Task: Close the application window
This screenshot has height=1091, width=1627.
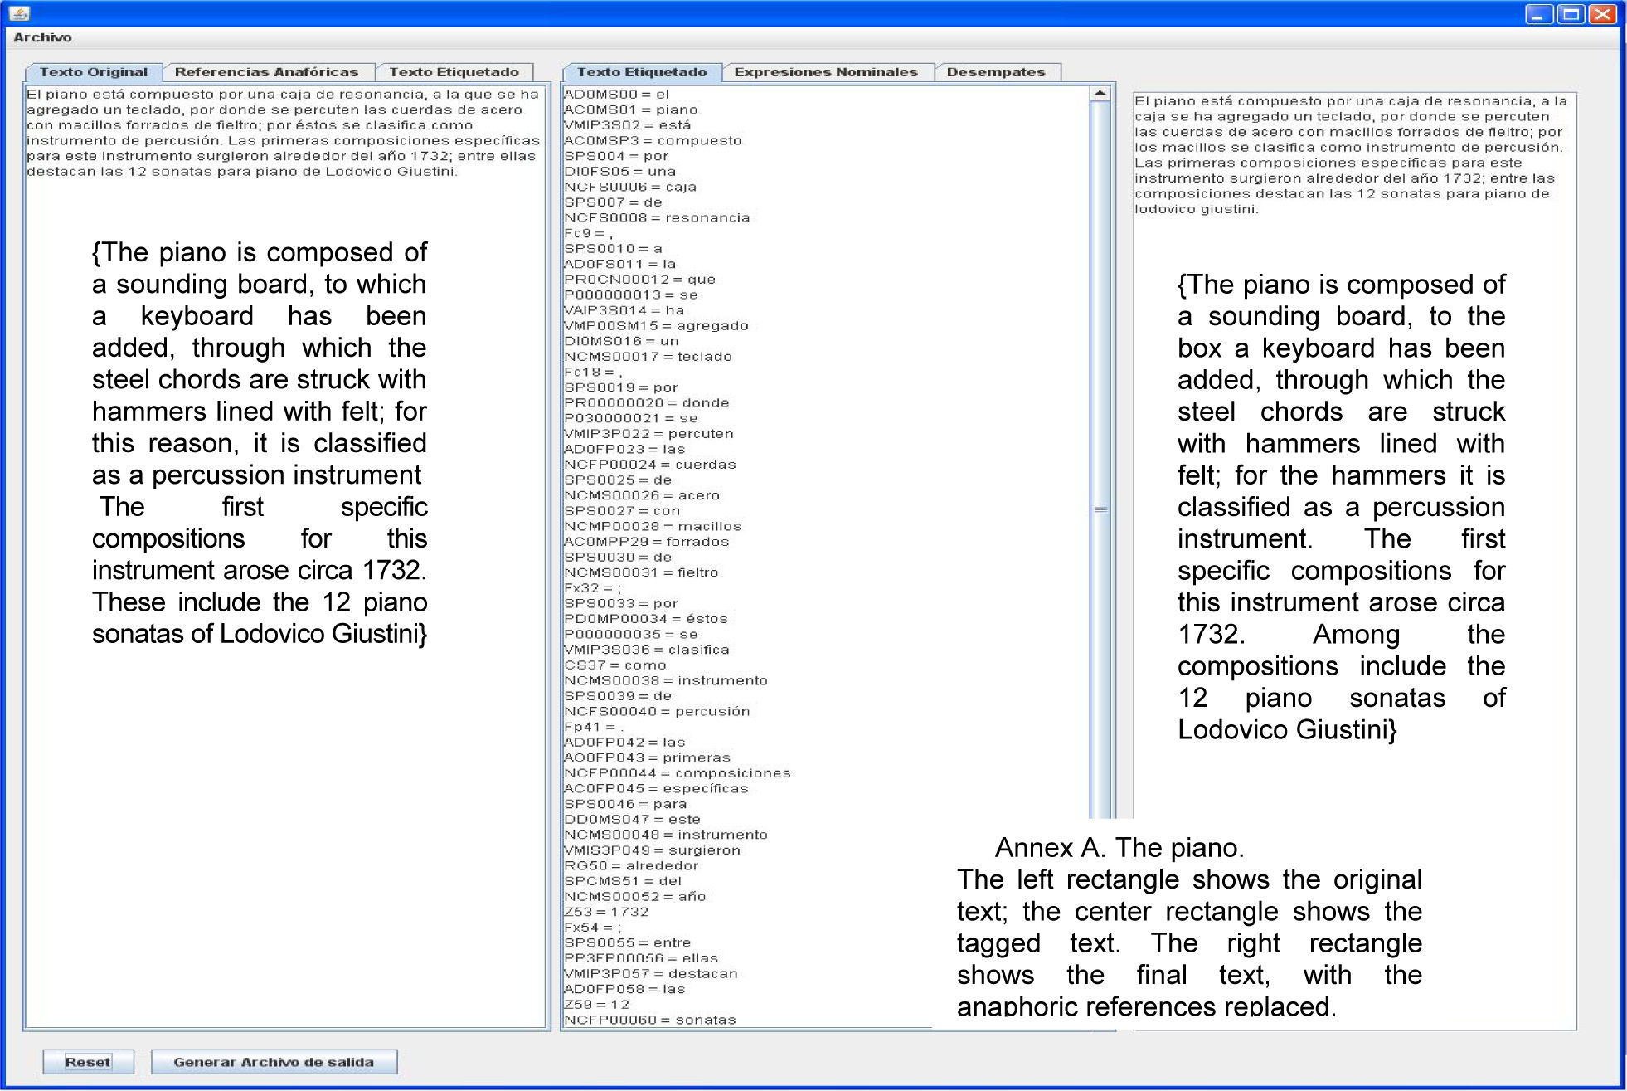Action: pos(1602,14)
